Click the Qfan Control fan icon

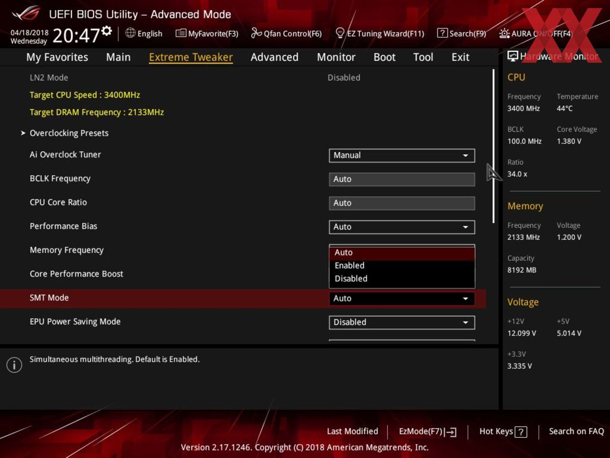[x=256, y=33]
